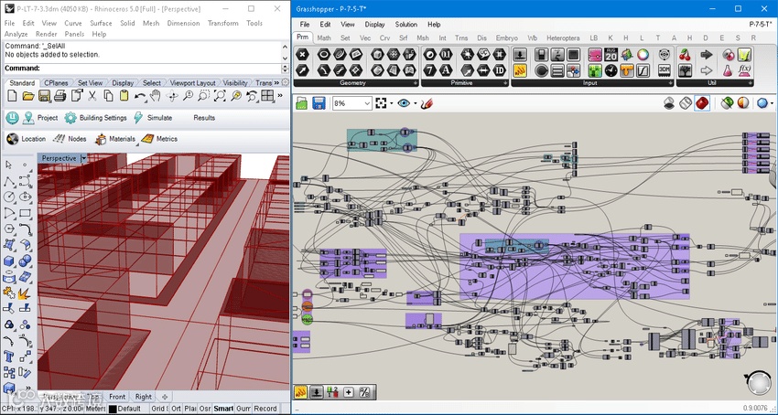Click the Grasshopper Zoom Extents icon
Screen dimensions: 778x415
click(381, 103)
